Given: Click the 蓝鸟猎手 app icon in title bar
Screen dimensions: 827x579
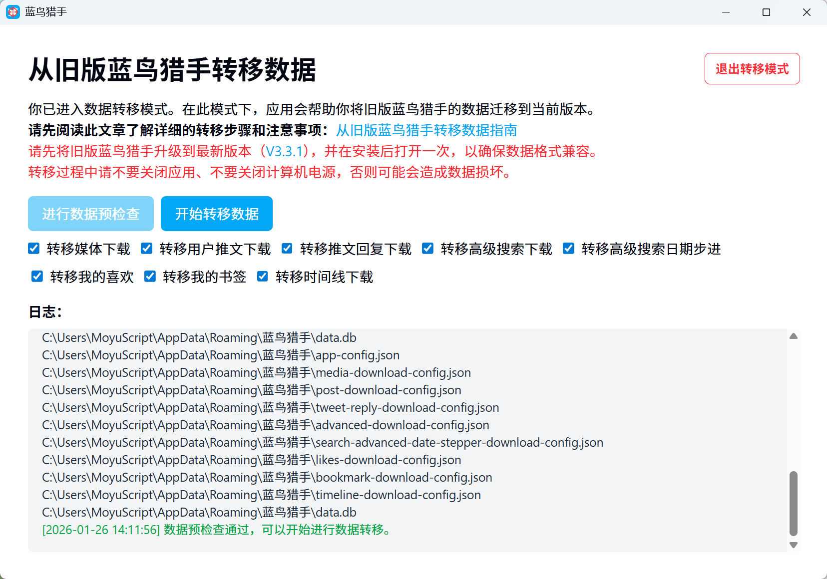Looking at the screenshot, I should click(x=13, y=12).
